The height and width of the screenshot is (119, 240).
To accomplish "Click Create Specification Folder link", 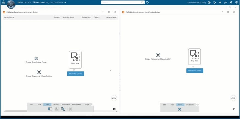I will point(36,62).
